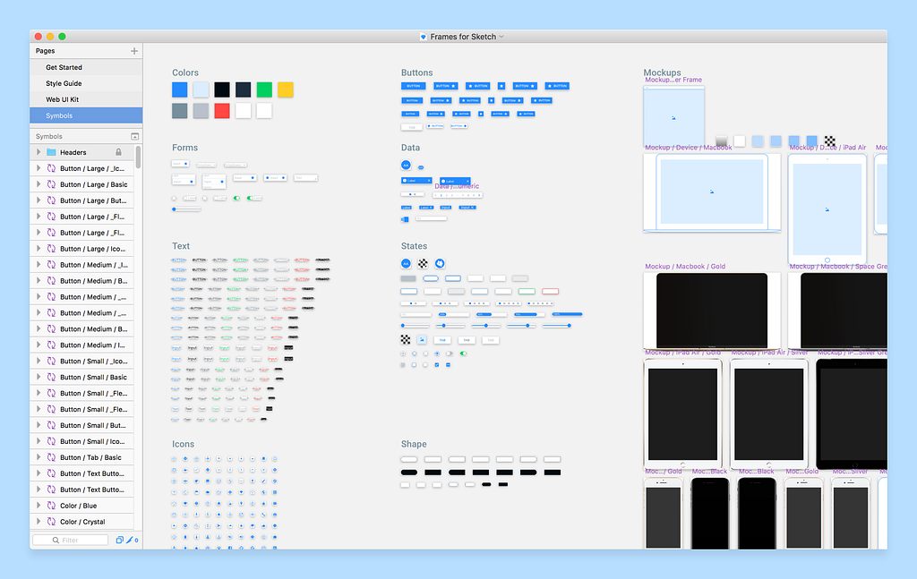This screenshot has height=579, width=917.
Task: Collapse the Symbols layer list panel icon
Action: (134, 136)
